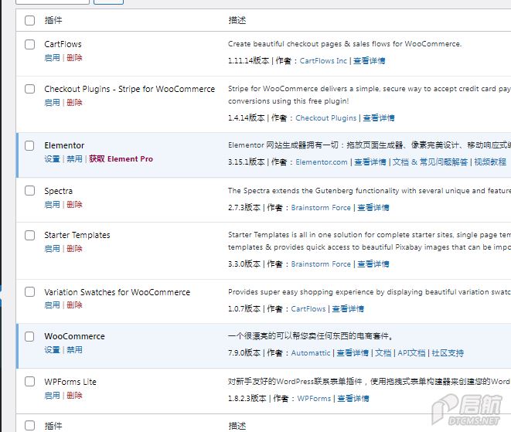The image size is (511, 432).
Task: Select the WPForms Lite checkbox
Action: pyautogui.click(x=29, y=382)
